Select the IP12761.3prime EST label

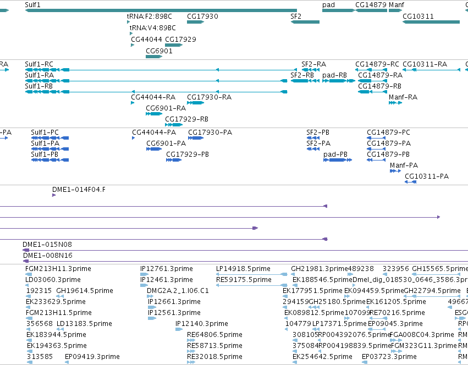tap(167, 269)
